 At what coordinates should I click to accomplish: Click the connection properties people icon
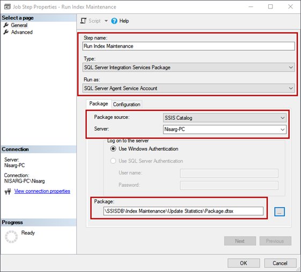tap(8, 191)
